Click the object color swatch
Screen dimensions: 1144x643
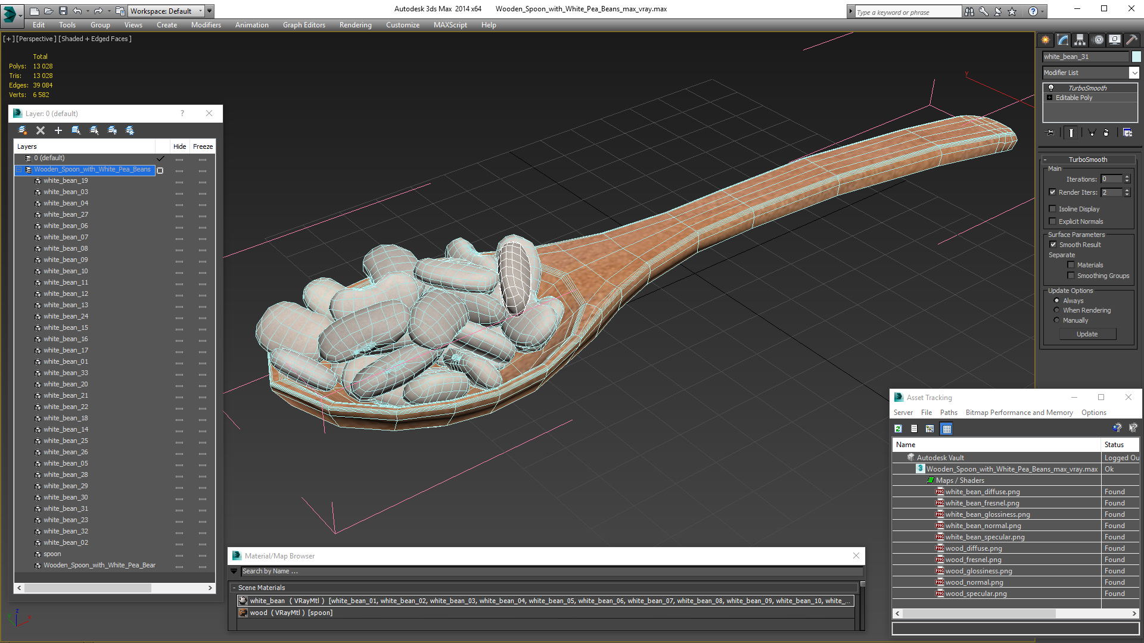(x=1136, y=57)
